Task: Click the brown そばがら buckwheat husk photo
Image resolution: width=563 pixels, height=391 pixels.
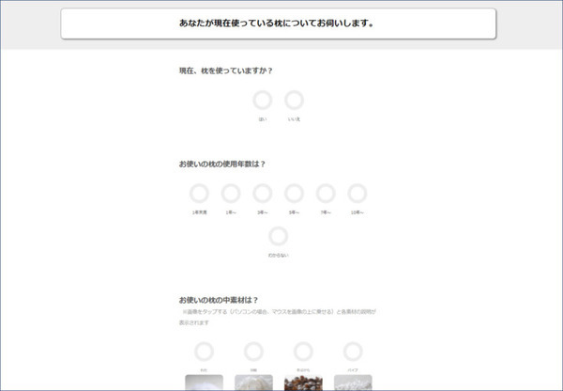Action: pyautogui.click(x=303, y=383)
